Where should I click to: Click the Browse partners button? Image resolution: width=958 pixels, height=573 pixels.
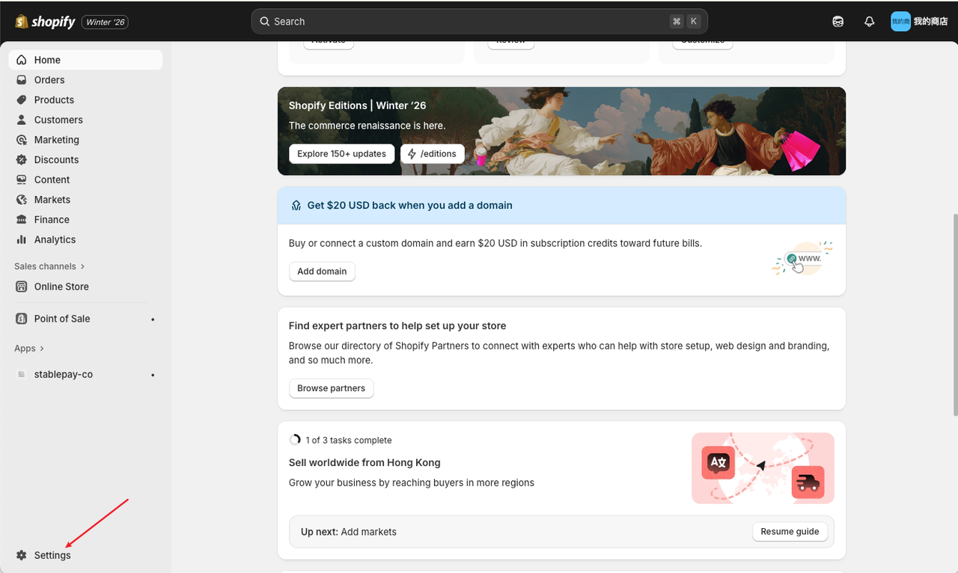(331, 388)
